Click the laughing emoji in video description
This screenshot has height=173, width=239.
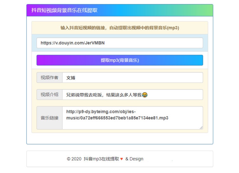coord(145,95)
